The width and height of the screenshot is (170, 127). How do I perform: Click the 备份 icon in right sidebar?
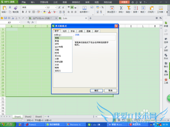[x=166, y=63]
